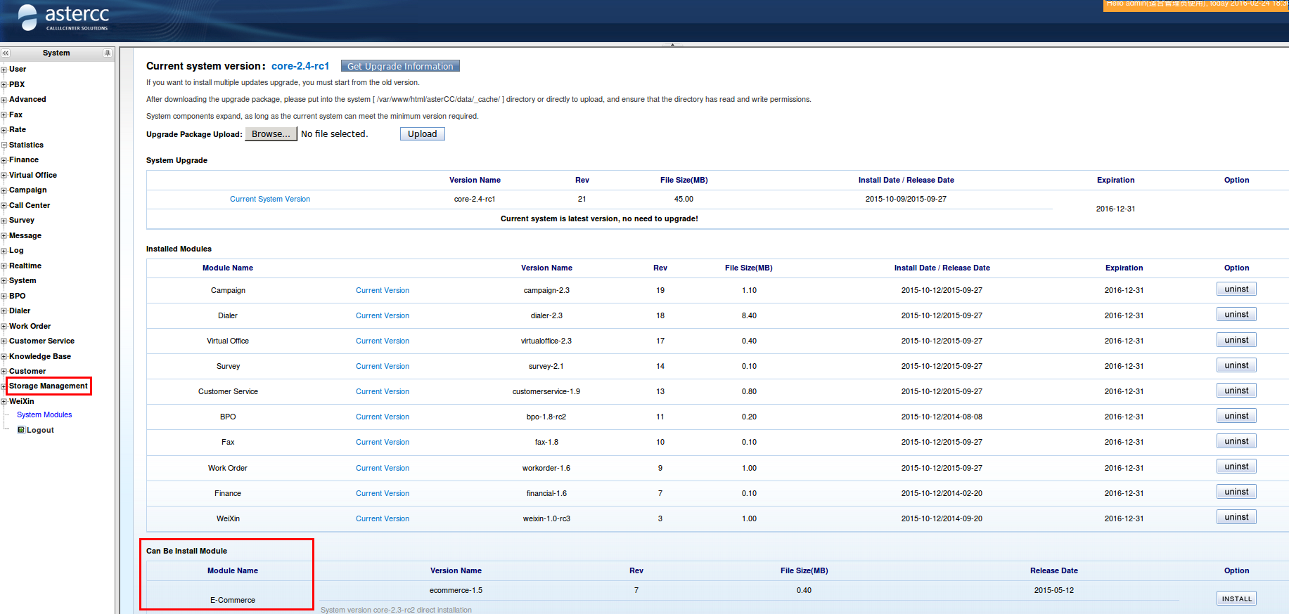Click the Current System Version link
The image size is (1289, 614).
coord(270,199)
